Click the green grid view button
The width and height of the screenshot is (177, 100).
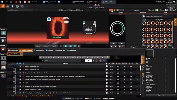75,46
